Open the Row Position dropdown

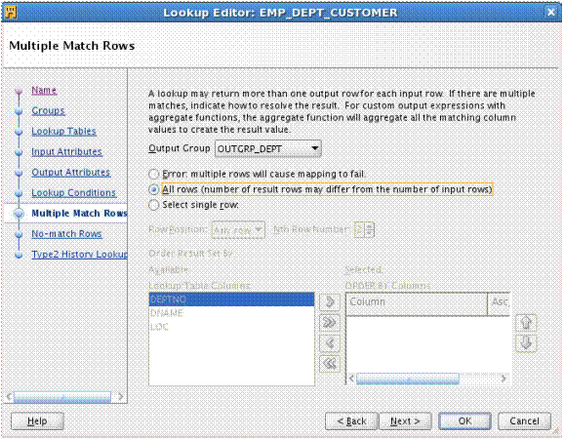238,229
